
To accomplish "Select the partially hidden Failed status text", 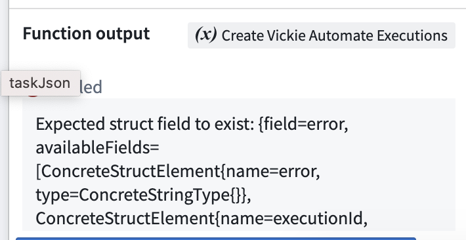I will tap(91, 87).
